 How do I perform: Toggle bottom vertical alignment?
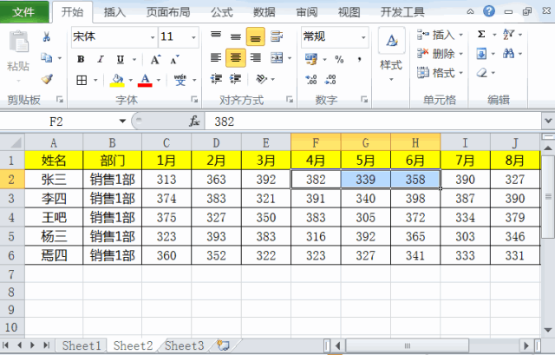click(256, 36)
